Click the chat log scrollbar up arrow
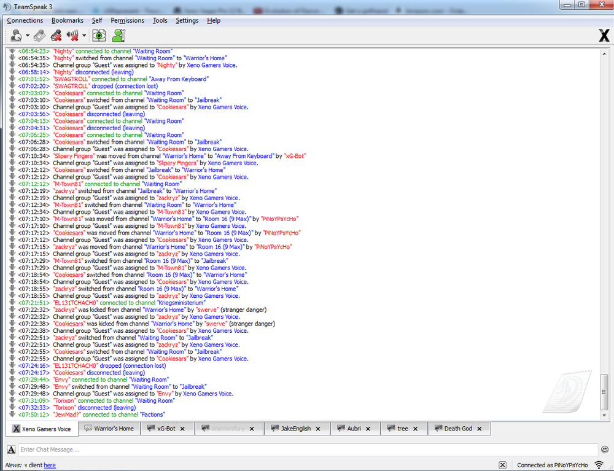The width and height of the screenshot is (614, 471). click(604, 53)
